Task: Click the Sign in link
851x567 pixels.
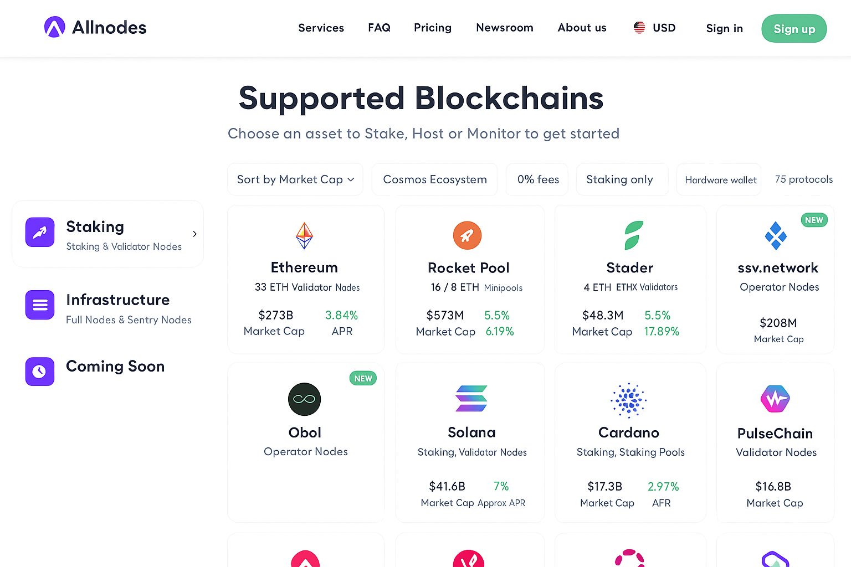Action: point(724,28)
